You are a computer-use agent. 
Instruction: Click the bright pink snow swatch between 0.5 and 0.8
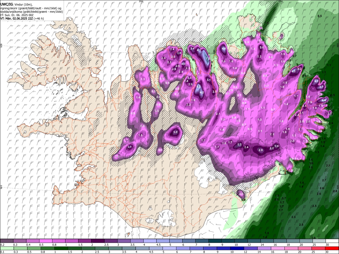[46, 241]
